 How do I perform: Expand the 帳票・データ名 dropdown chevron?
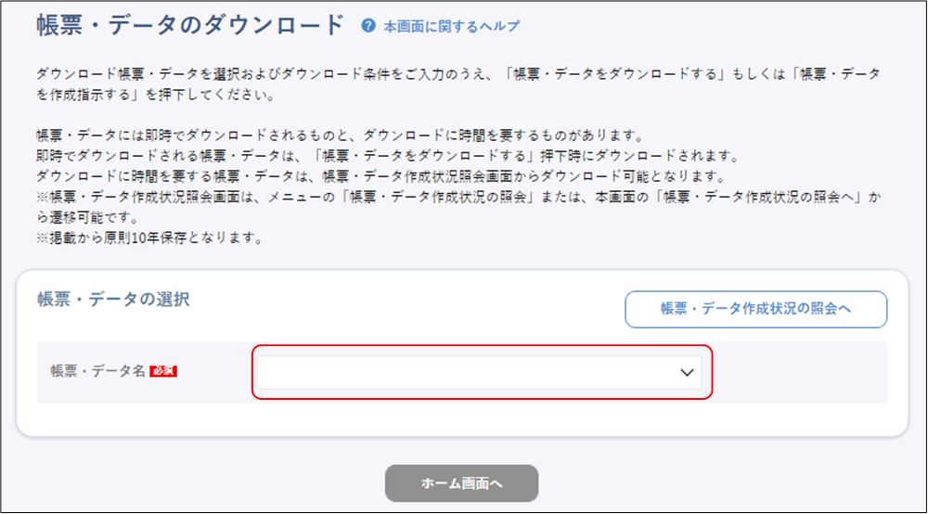(687, 372)
